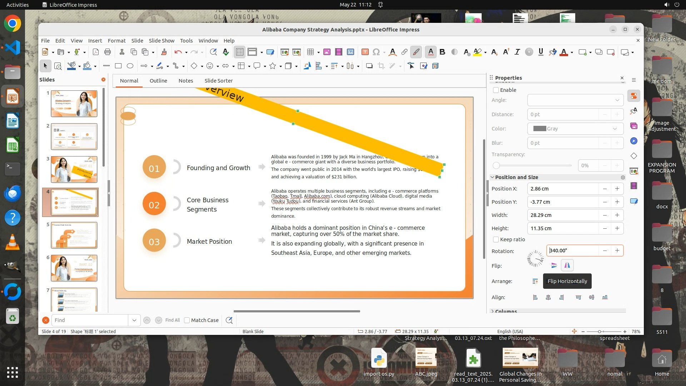Image resolution: width=686 pixels, height=386 pixels.
Task: Toggle the Keep ratio checkbox
Action: (x=496, y=239)
